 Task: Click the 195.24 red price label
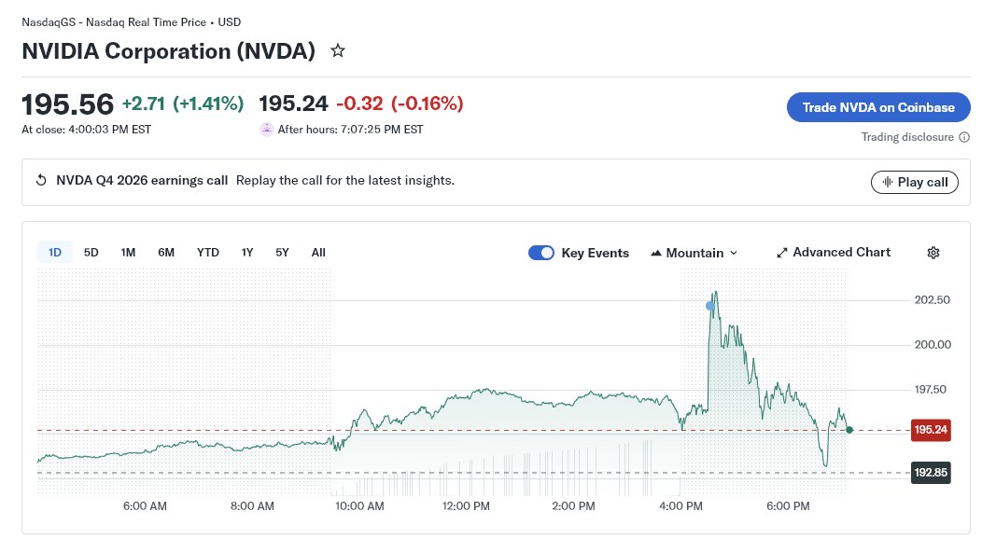[931, 430]
